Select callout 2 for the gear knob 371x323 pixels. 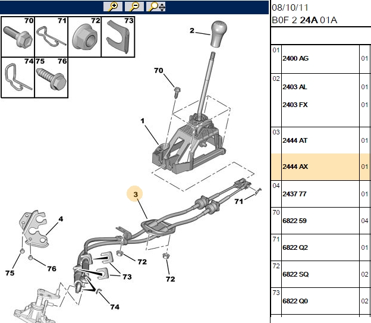click(192, 30)
